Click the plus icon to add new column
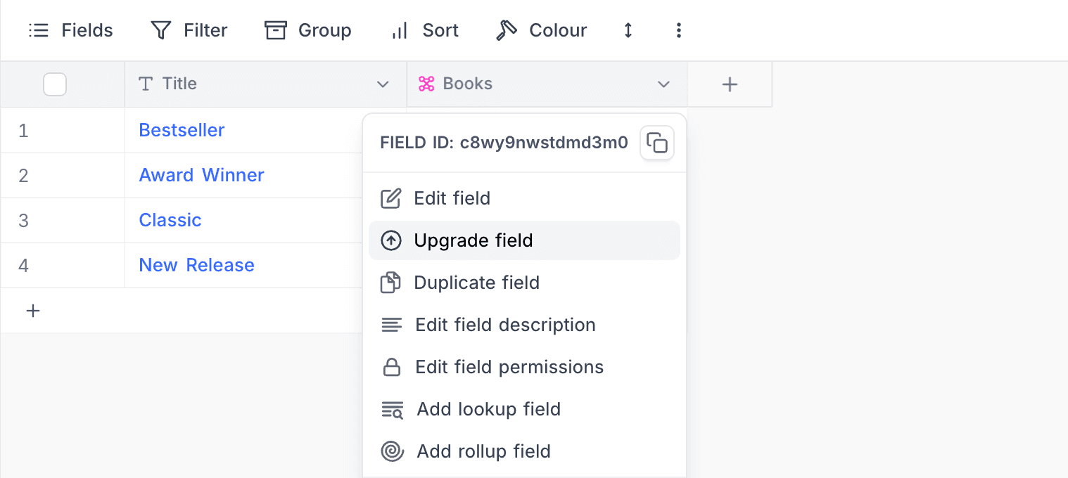 730,84
